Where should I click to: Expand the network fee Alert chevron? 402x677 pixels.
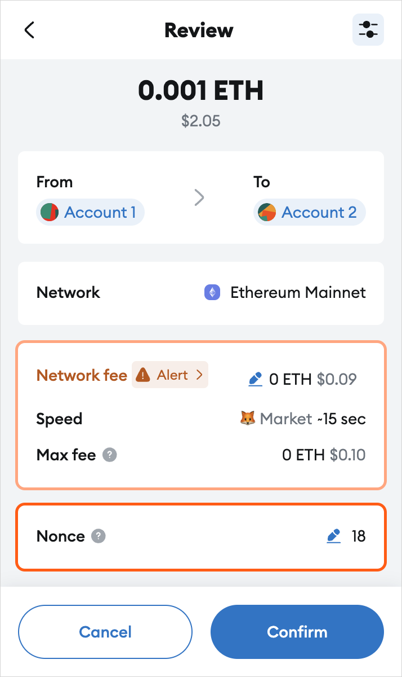coord(199,375)
